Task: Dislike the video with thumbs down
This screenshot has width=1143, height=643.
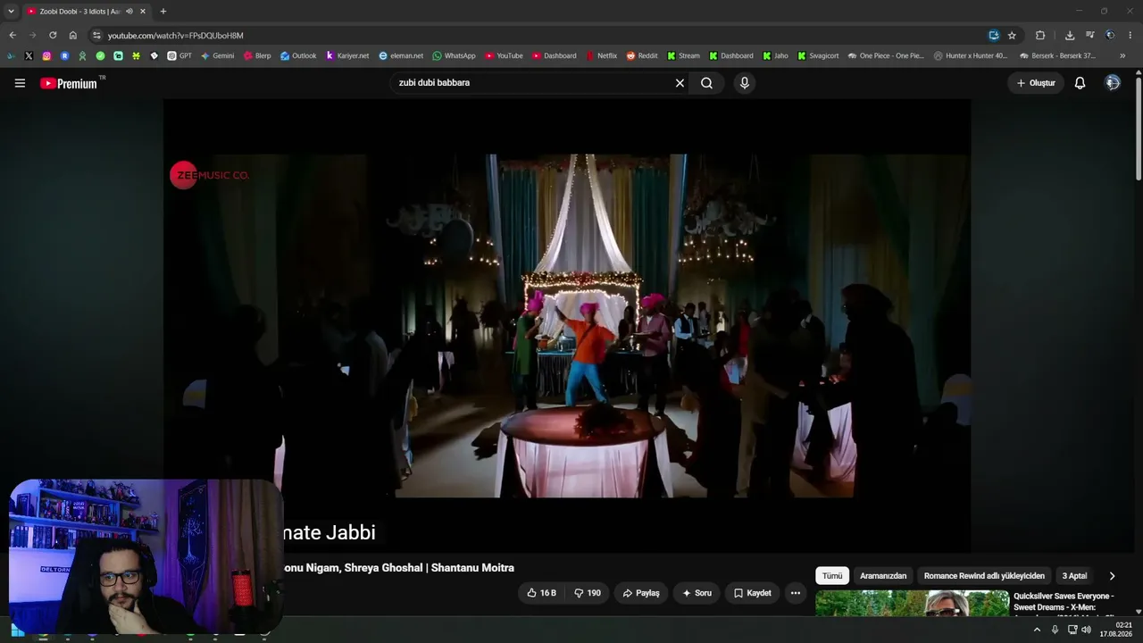Action: click(x=587, y=593)
